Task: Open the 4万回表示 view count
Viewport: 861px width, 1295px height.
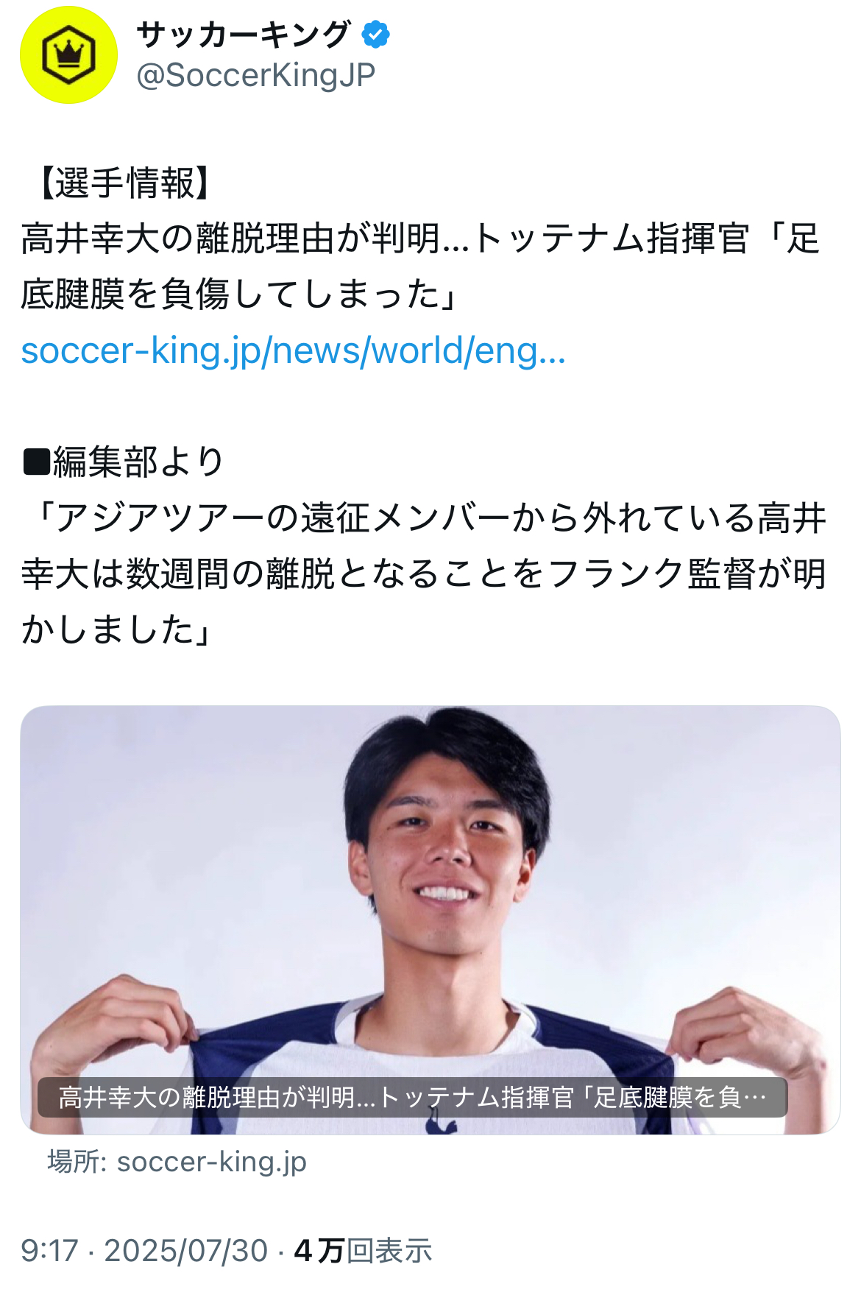Action: tap(364, 1251)
